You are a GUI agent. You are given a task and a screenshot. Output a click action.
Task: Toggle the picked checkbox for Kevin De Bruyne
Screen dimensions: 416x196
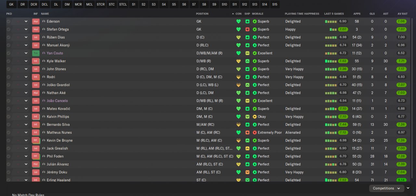tap(8, 141)
